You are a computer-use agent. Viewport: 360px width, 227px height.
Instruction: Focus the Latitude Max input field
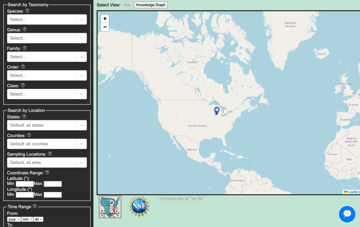53,184
